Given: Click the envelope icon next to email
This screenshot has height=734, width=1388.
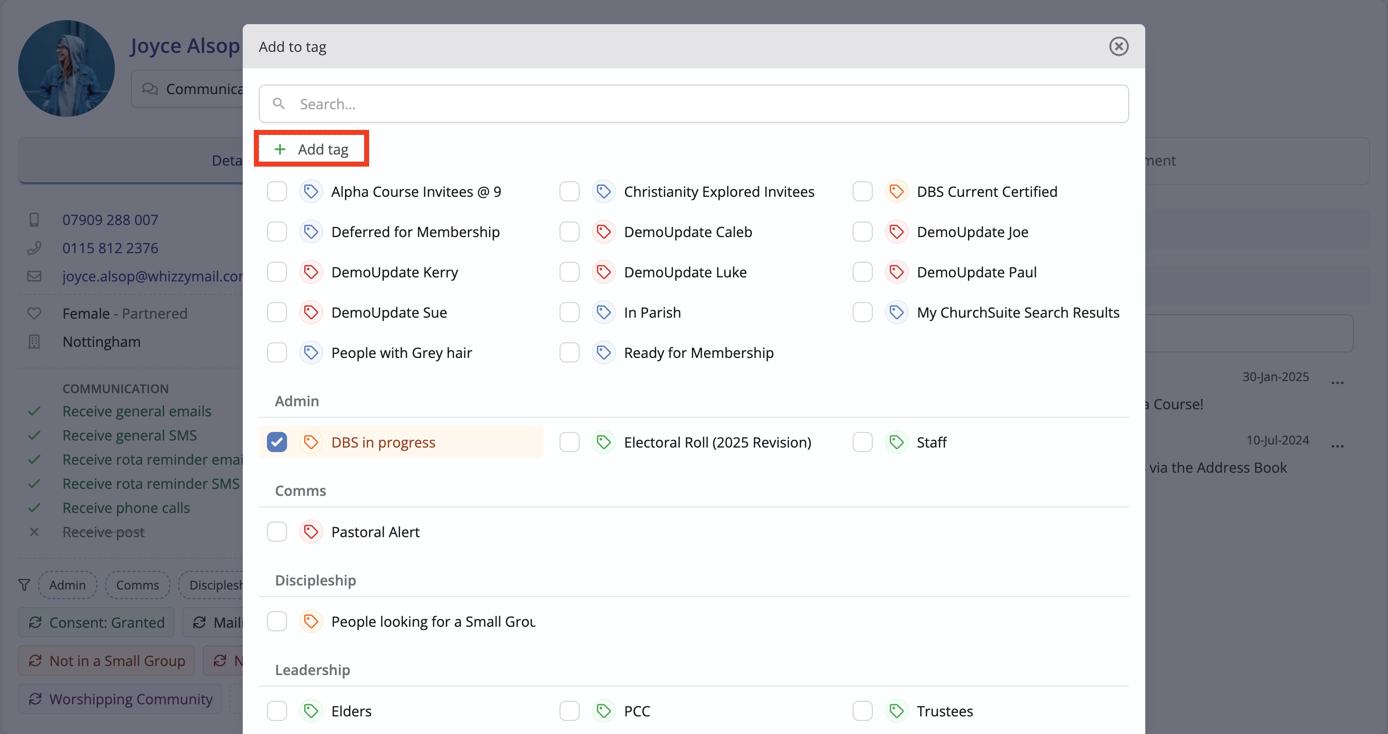Looking at the screenshot, I should (34, 276).
